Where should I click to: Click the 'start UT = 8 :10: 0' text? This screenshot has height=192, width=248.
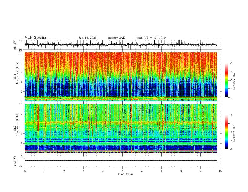(151, 38)
